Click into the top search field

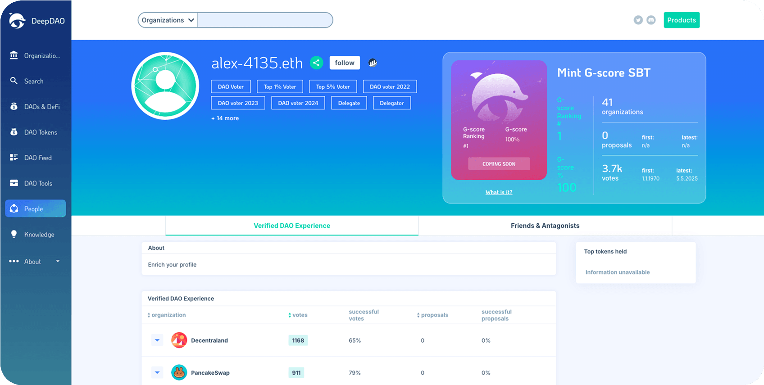(x=265, y=20)
